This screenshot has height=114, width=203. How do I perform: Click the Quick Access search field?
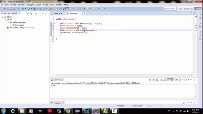tap(170, 9)
